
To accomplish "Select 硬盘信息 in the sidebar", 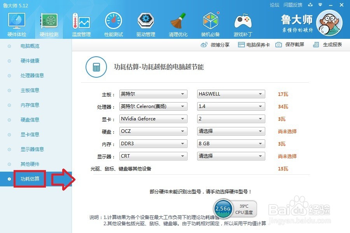I will (30, 120).
